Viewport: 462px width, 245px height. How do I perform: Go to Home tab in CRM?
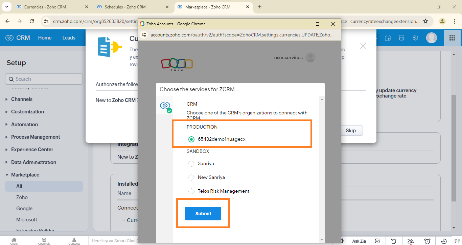click(x=45, y=38)
